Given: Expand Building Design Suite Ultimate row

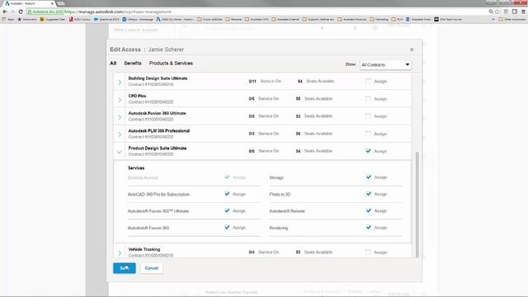Looking at the screenshot, I should point(120,82).
